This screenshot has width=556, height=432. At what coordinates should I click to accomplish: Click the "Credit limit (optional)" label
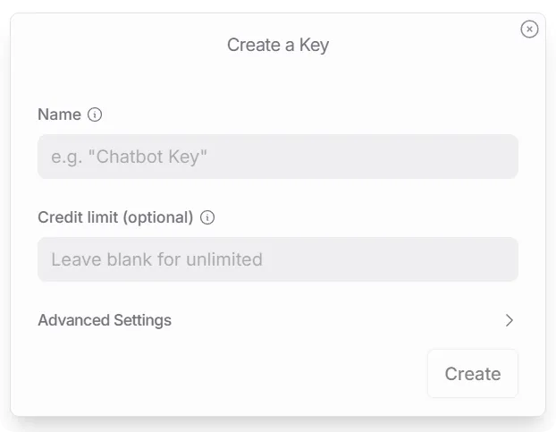115,217
